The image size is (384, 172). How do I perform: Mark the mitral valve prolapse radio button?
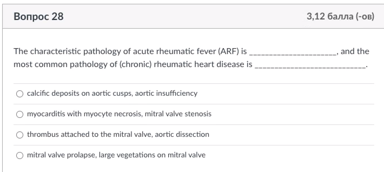(20, 156)
